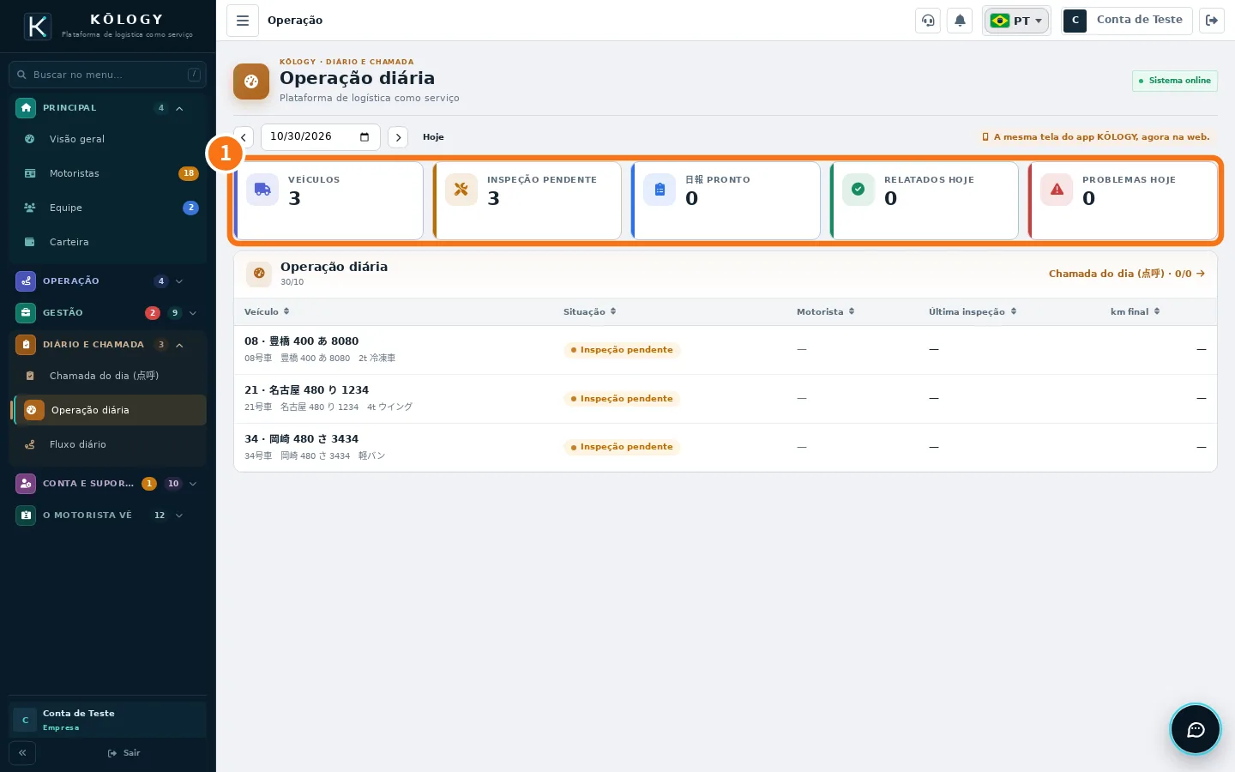Image resolution: width=1235 pixels, height=772 pixels.
Task: Open the support headset icon
Action: point(928,21)
